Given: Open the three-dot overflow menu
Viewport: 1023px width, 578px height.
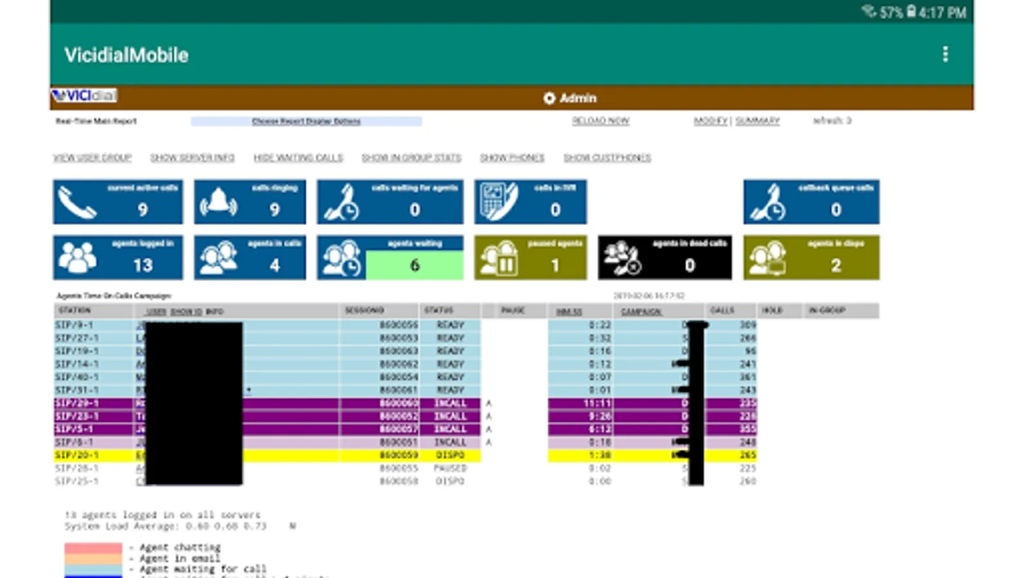Looking at the screenshot, I should pyautogui.click(x=945, y=55).
